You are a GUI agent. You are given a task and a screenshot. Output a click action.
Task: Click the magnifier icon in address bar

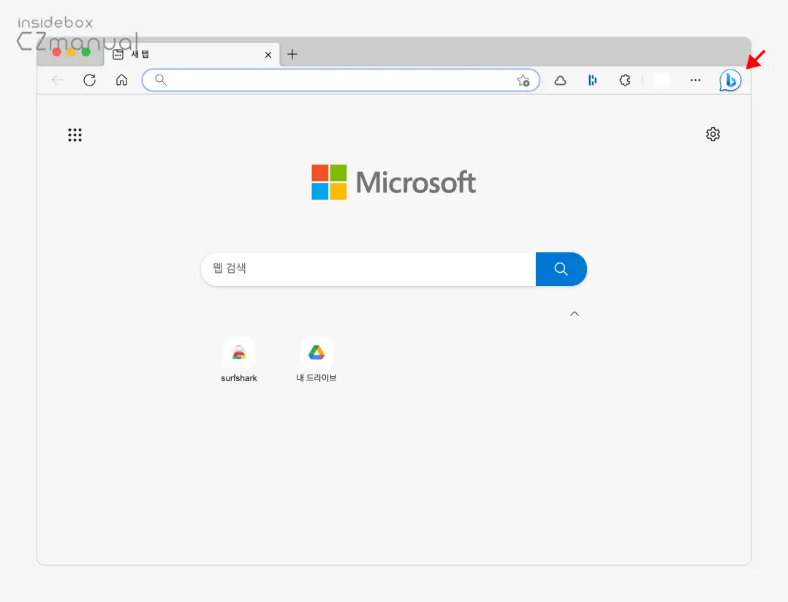(160, 80)
